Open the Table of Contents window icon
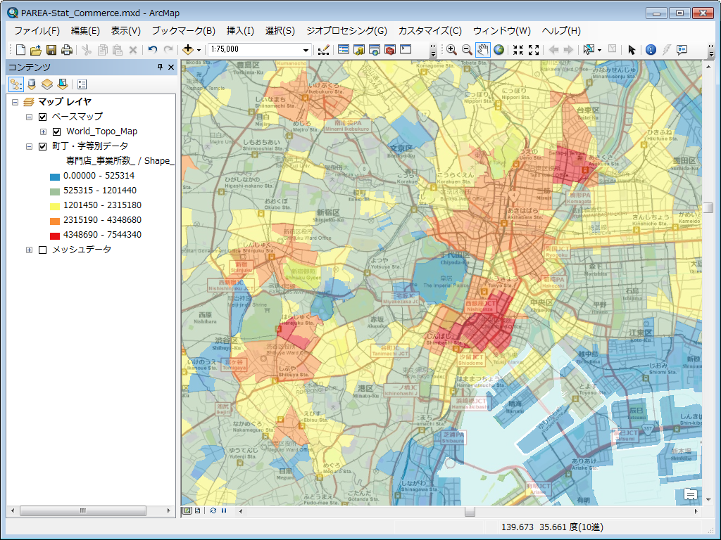The image size is (721, 540). 344,50
